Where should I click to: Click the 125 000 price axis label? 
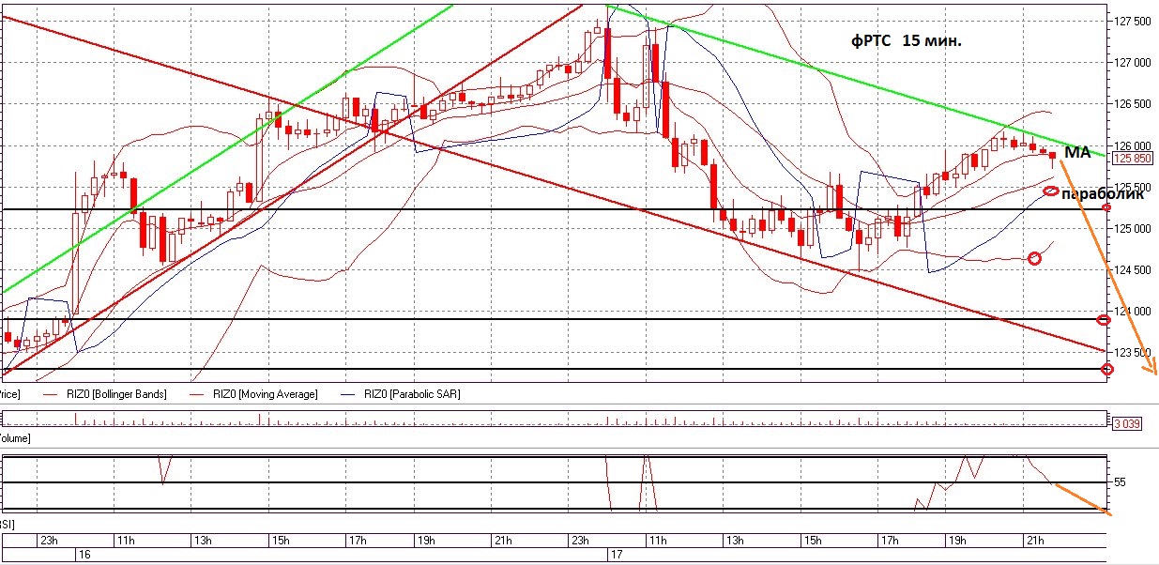(x=1131, y=228)
